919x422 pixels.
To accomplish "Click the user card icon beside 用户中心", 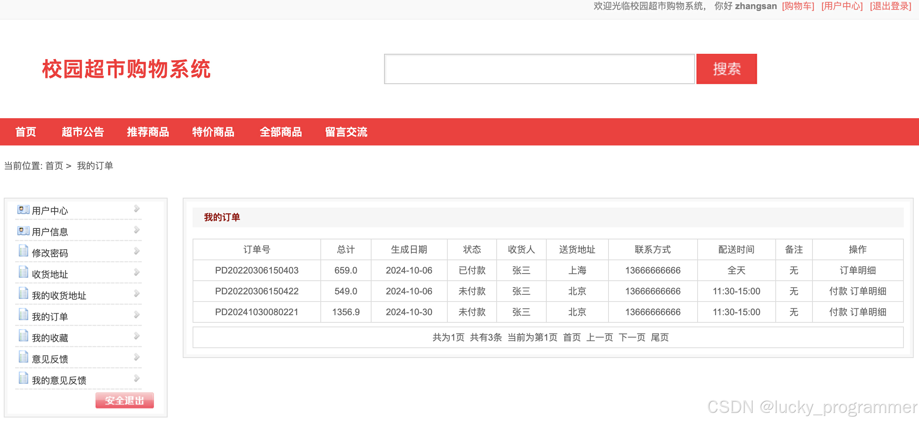I will (x=23, y=209).
